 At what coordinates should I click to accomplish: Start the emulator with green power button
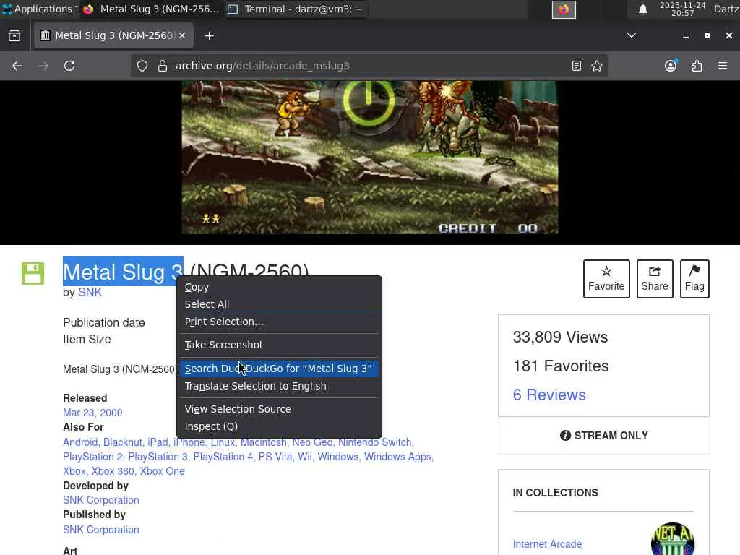[x=369, y=101]
